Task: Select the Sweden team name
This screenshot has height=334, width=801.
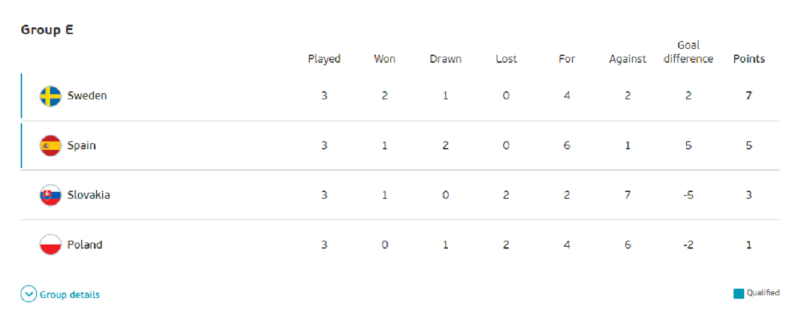Action: point(87,96)
